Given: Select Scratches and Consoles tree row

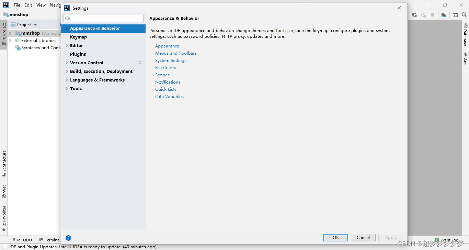Looking at the screenshot, I should 34,48.
